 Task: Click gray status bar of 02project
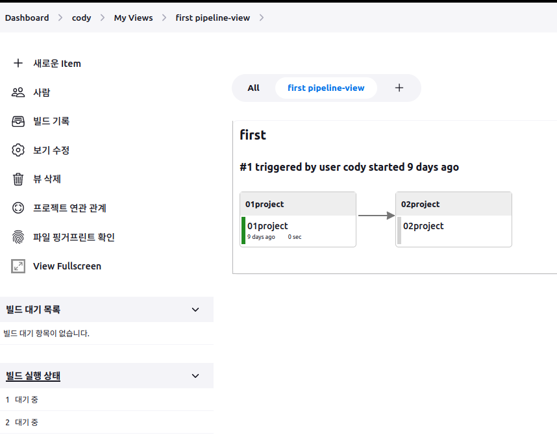pyautogui.click(x=399, y=230)
